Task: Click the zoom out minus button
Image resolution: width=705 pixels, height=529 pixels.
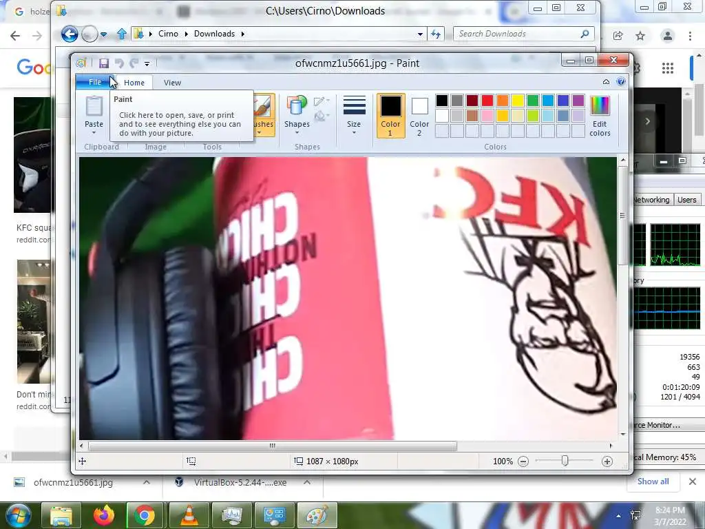Action: [523, 461]
